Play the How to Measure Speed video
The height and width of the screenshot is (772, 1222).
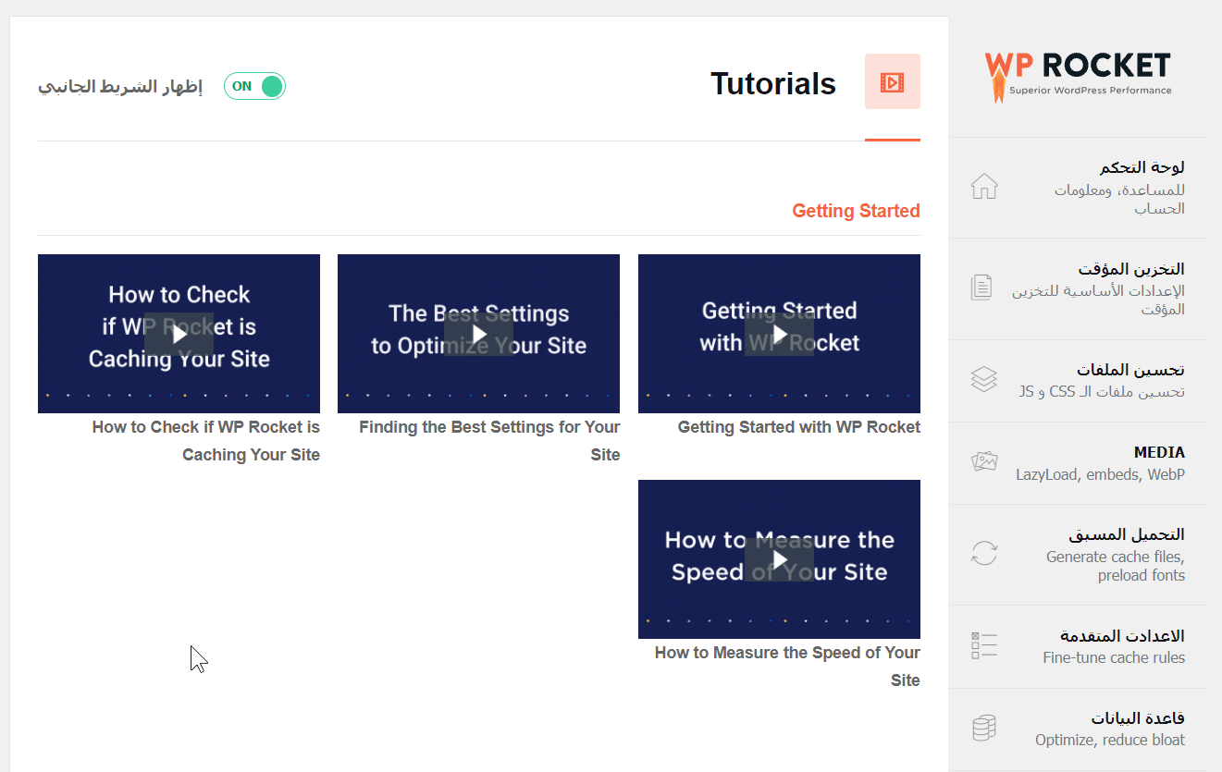pyautogui.click(x=779, y=559)
